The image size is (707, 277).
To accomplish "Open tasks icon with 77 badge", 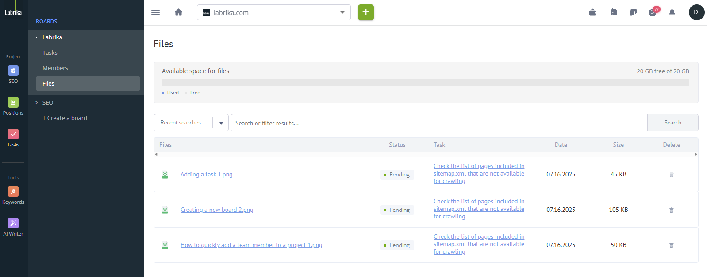I will [653, 12].
